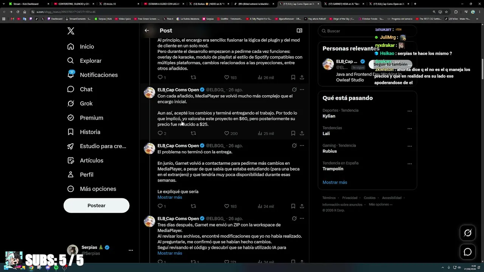This screenshot has width=484, height=272.
Task: Repost the post with 26 mil views
Action: pos(193,77)
